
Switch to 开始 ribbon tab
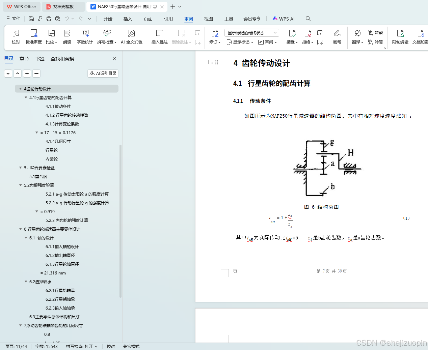point(108,19)
